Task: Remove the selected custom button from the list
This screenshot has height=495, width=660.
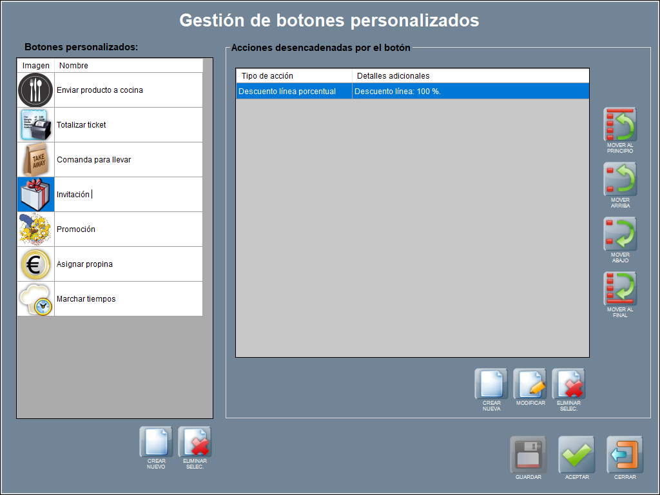Action: click(195, 442)
